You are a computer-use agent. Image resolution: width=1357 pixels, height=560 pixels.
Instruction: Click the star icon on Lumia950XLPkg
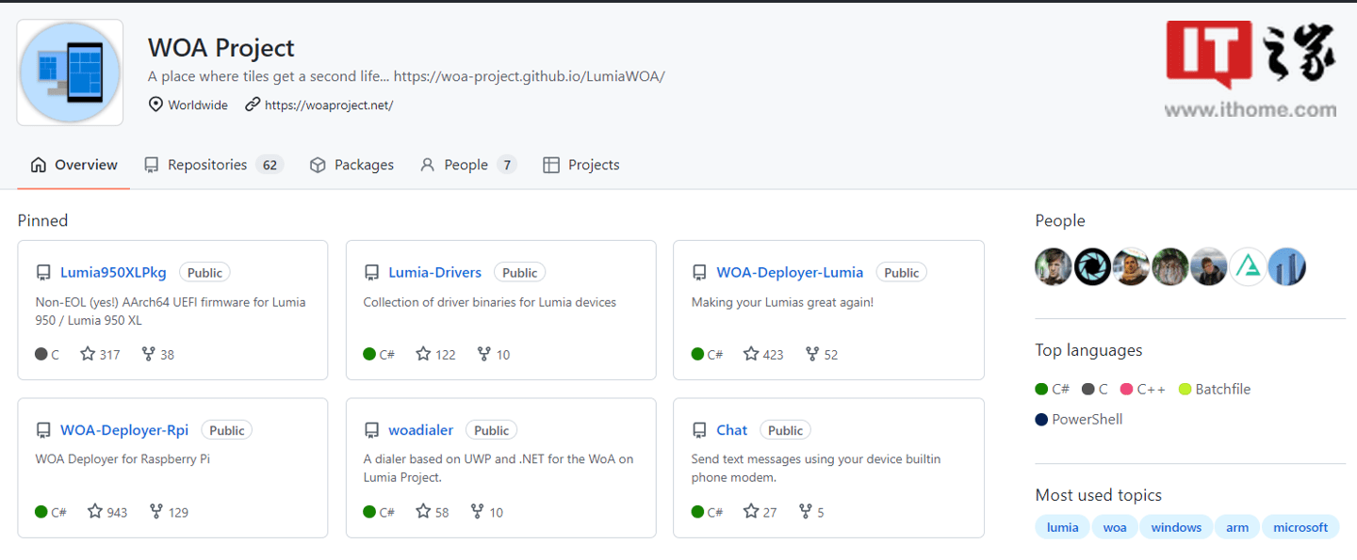(88, 354)
